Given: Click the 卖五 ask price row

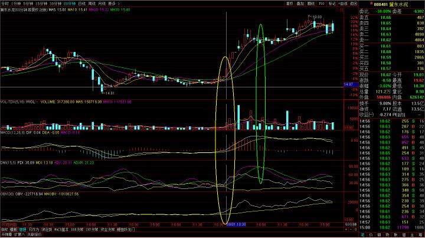Looking at the screenshot, I should tap(392, 17).
